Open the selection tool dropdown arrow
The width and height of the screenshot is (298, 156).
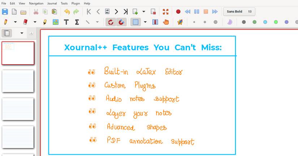pos(145,22)
